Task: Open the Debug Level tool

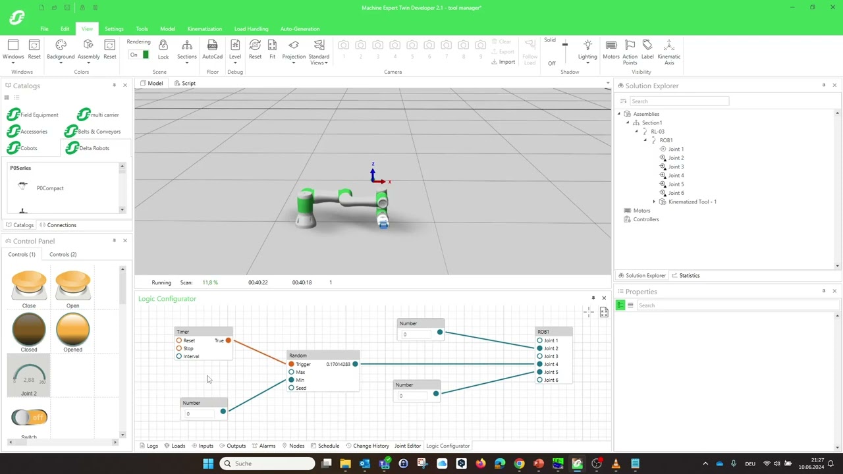Action: [x=235, y=49]
